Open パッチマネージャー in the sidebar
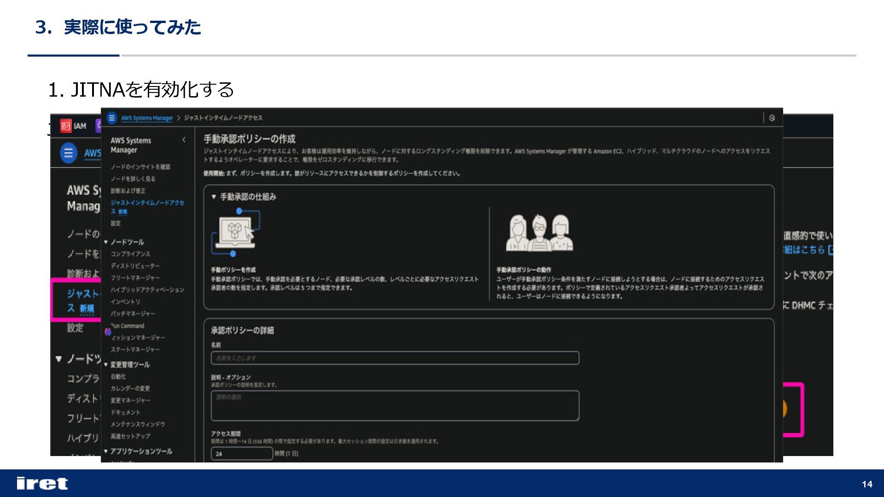This screenshot has width=884, height=497. tap(133, 313)
